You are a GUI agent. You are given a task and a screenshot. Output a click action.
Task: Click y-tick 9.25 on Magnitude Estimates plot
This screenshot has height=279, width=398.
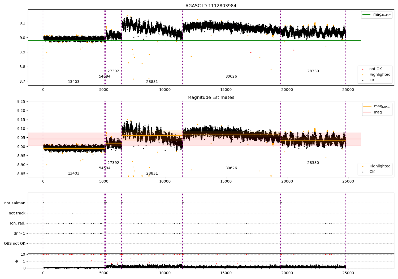(x=21, y=102)
